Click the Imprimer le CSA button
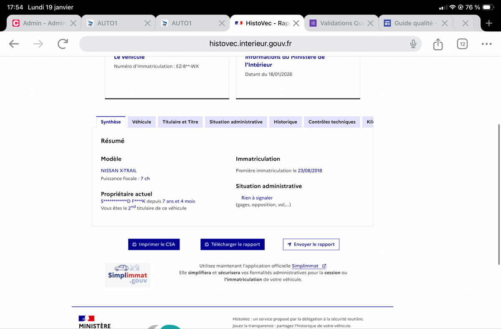 pyautogui.click(x=154, y=244)
